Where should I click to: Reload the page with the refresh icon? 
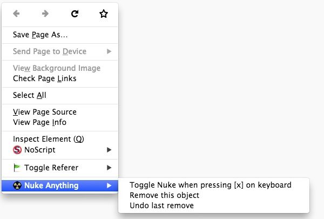tap(75, 14)
